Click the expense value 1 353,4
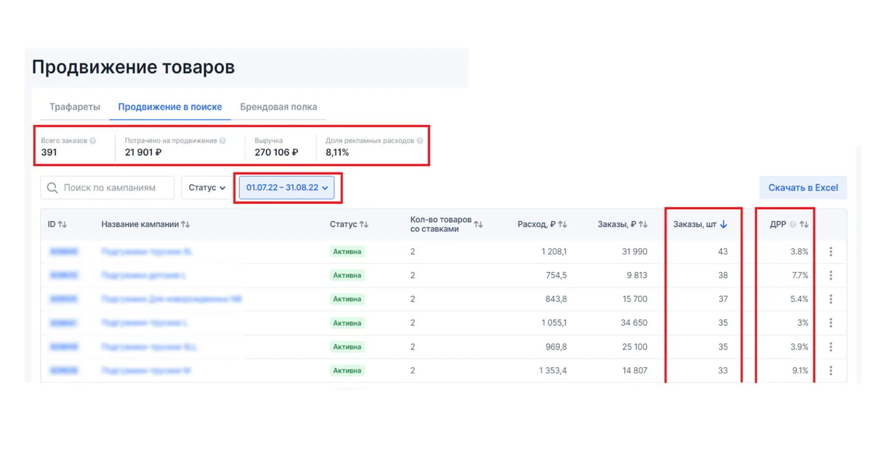Screen dimensions: 888x449 point(553,370)
